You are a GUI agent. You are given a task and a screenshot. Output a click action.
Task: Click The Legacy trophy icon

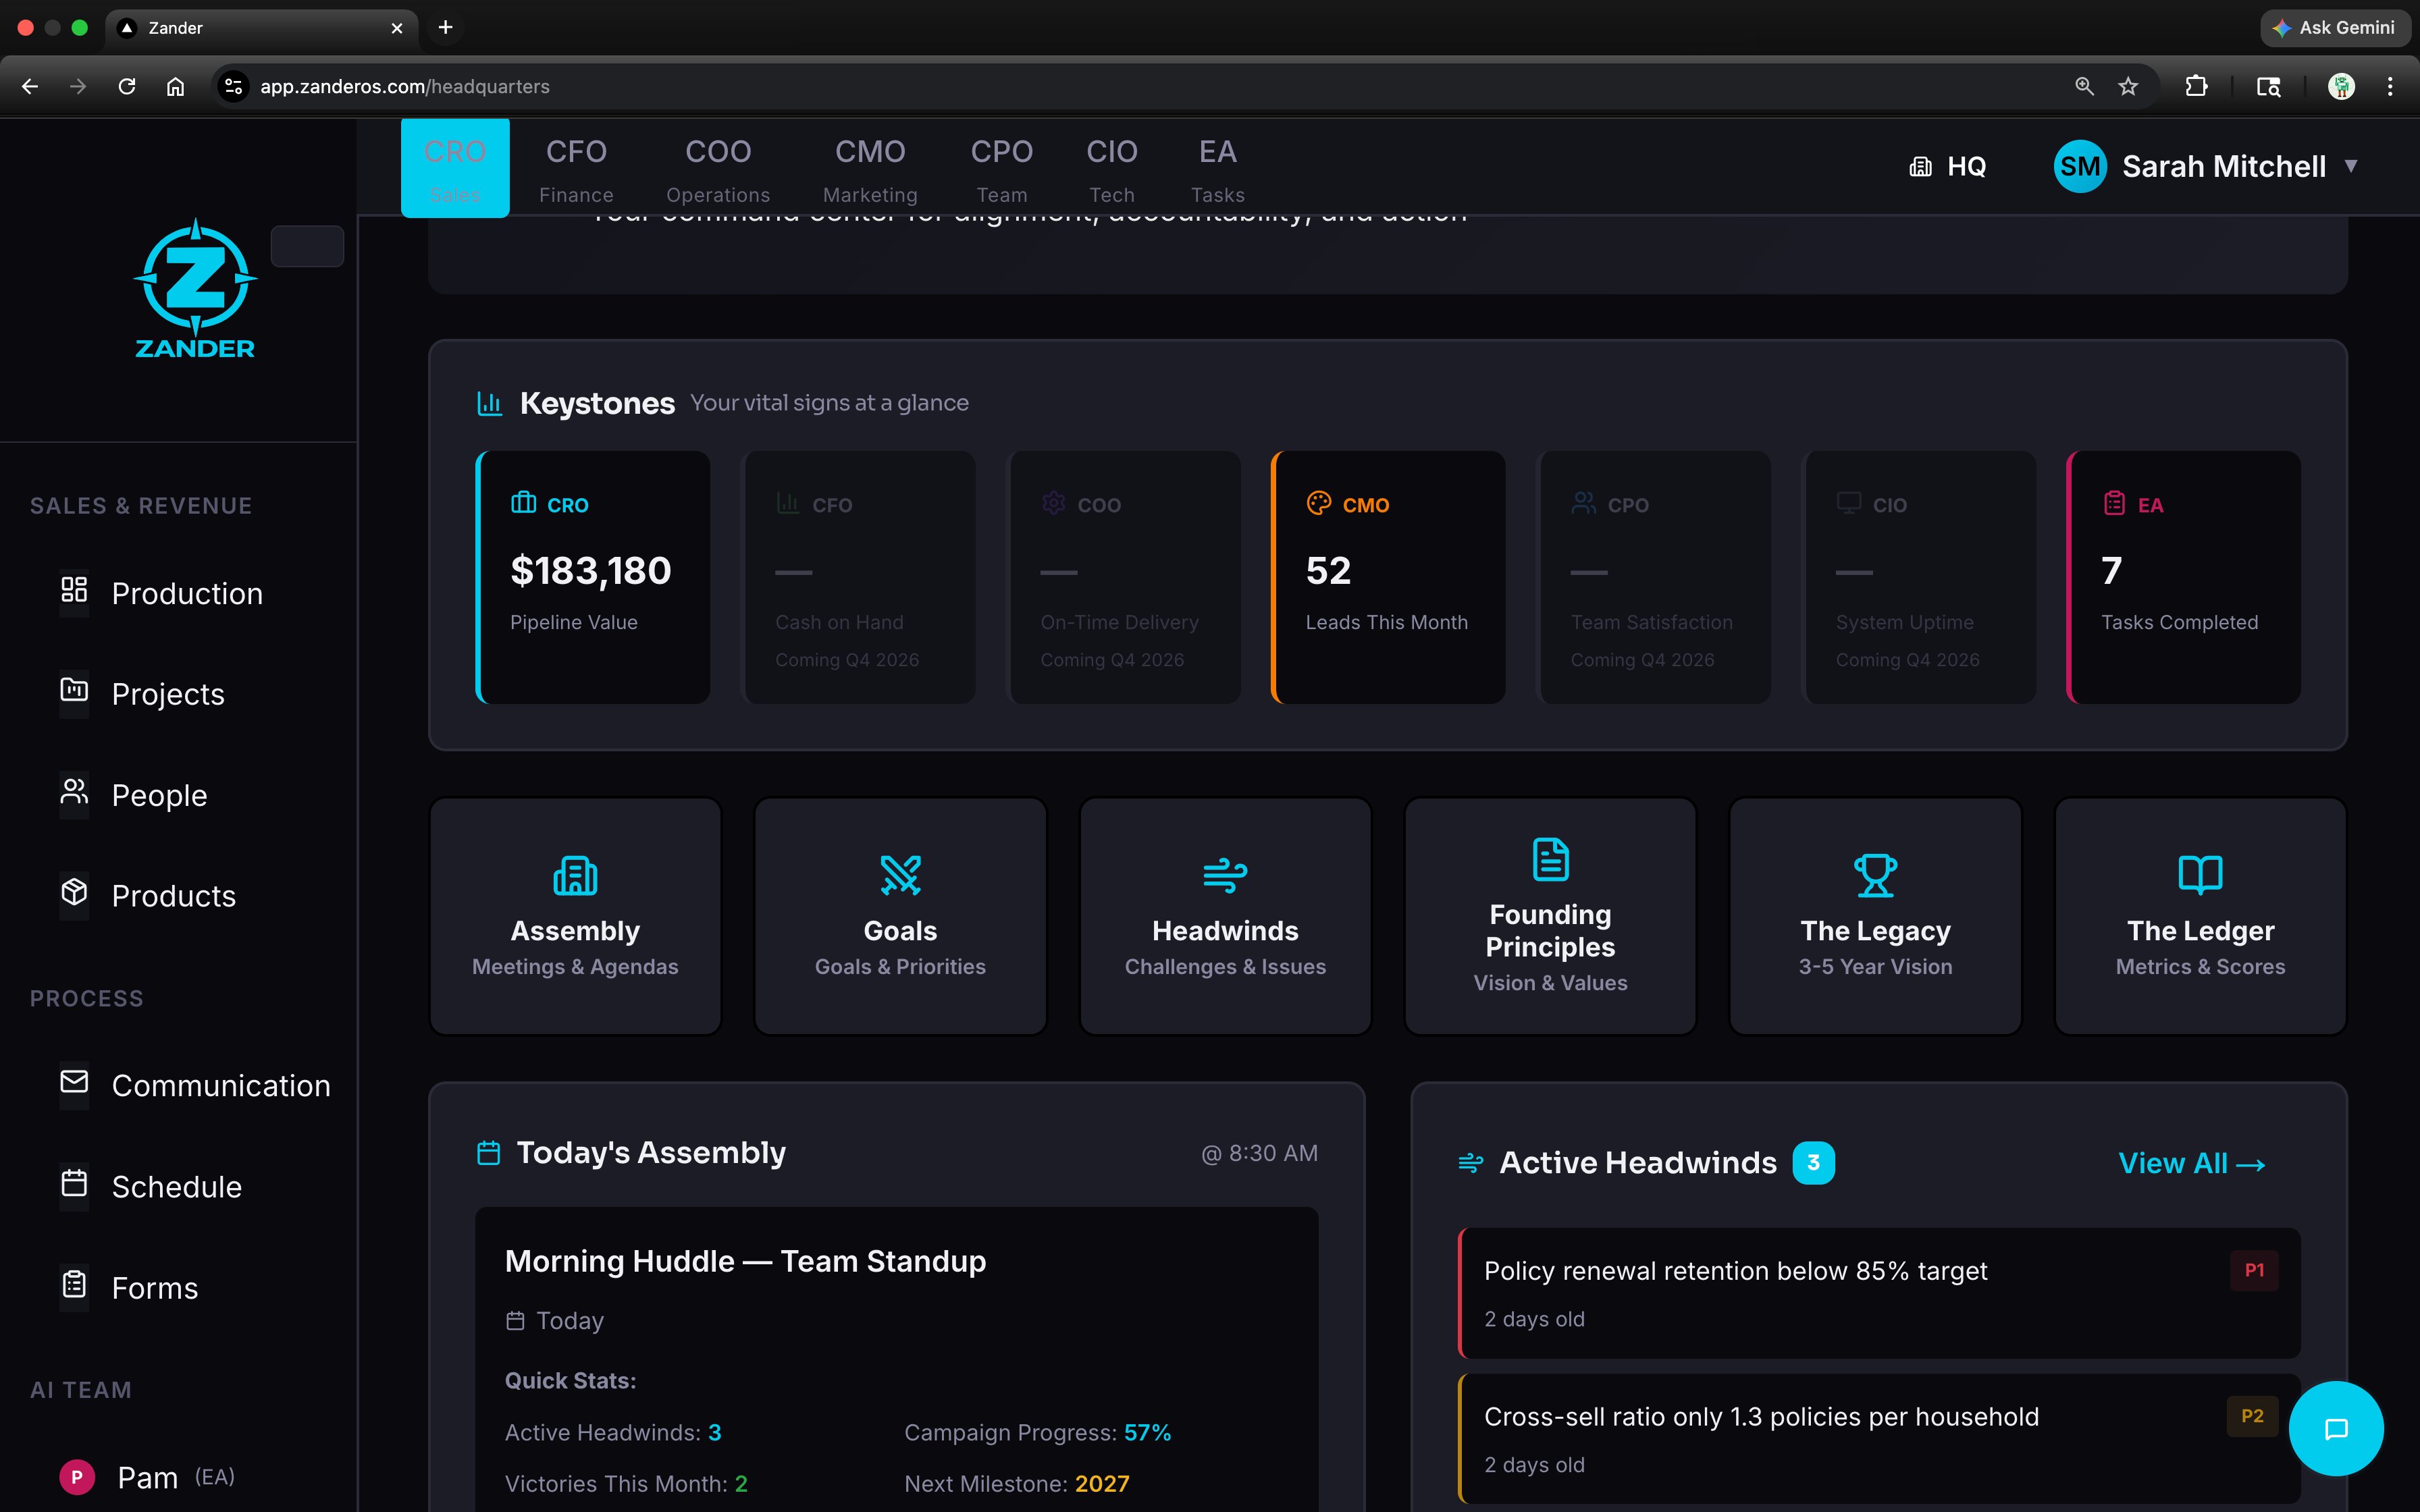[1875, 876]
